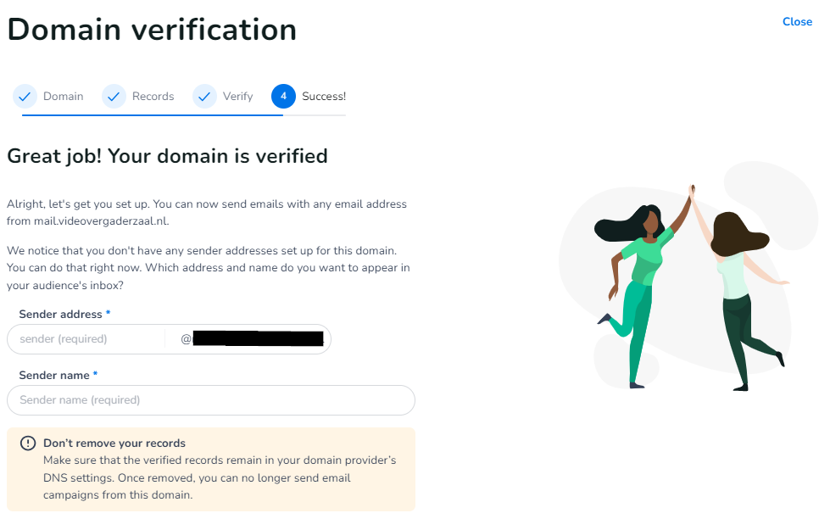Click the warning exclamation icon in notice
830x530 pixels.
(29, 444)
